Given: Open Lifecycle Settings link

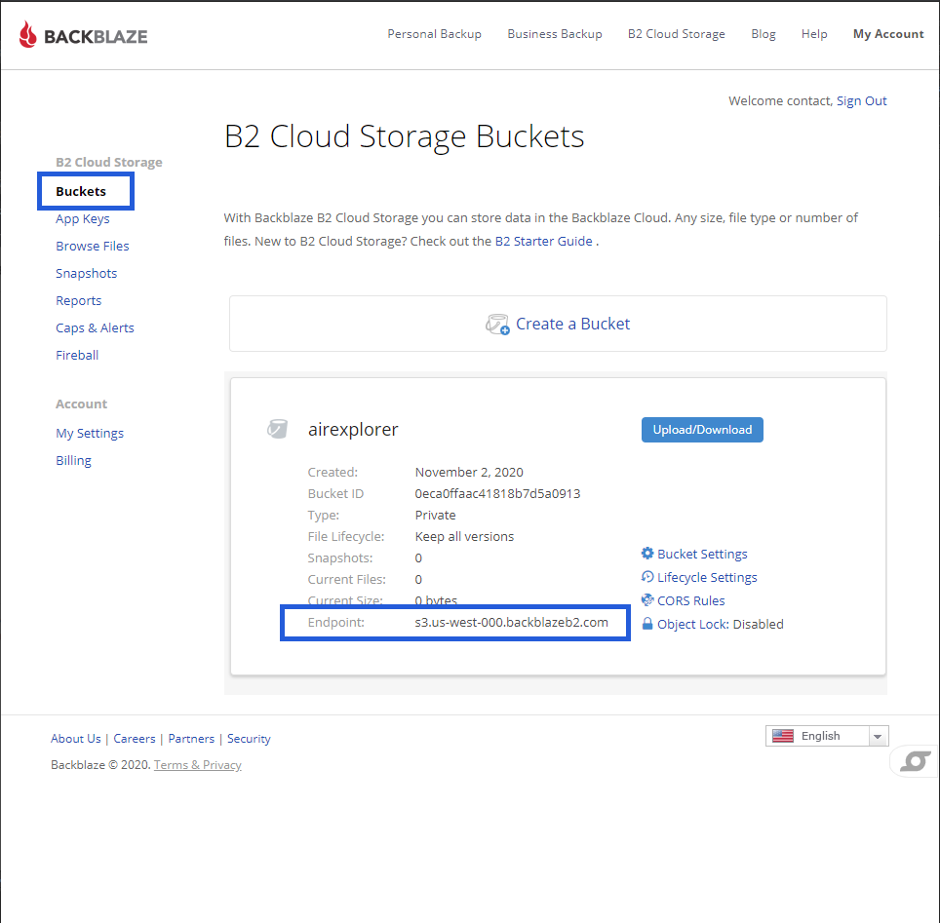Looking at the screenshot, I should click(707, 577).
